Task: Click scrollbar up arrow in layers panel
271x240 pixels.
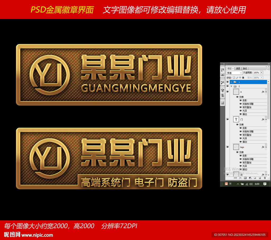Action: [268, 82]
